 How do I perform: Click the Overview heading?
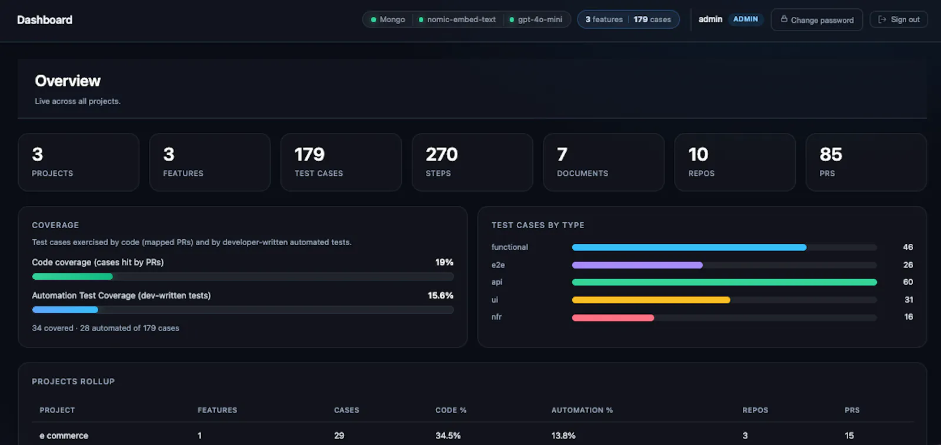[68, 81]
